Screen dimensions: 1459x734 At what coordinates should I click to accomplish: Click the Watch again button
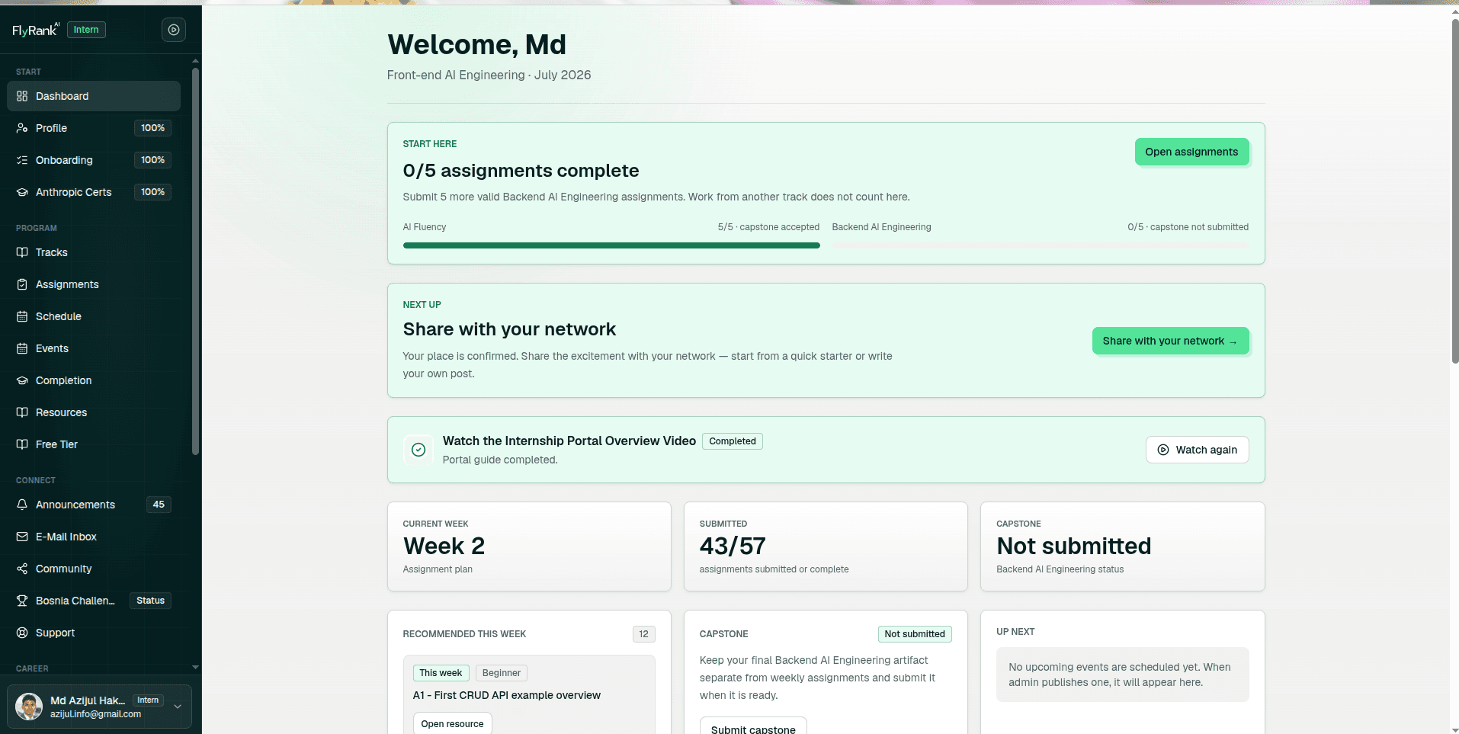1197,450
